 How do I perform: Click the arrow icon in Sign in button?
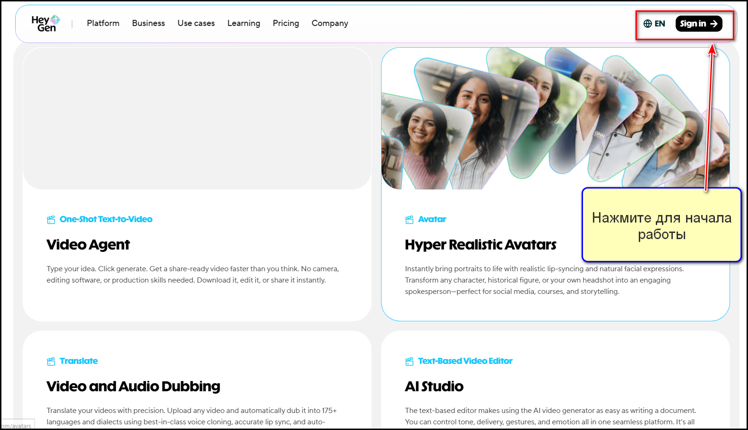pyautogui.click(x=714, y=24)
